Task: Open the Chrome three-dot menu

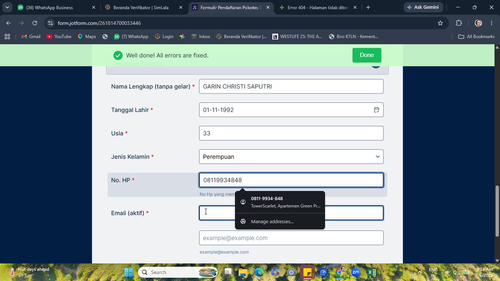Action: (x=492, y=23)
